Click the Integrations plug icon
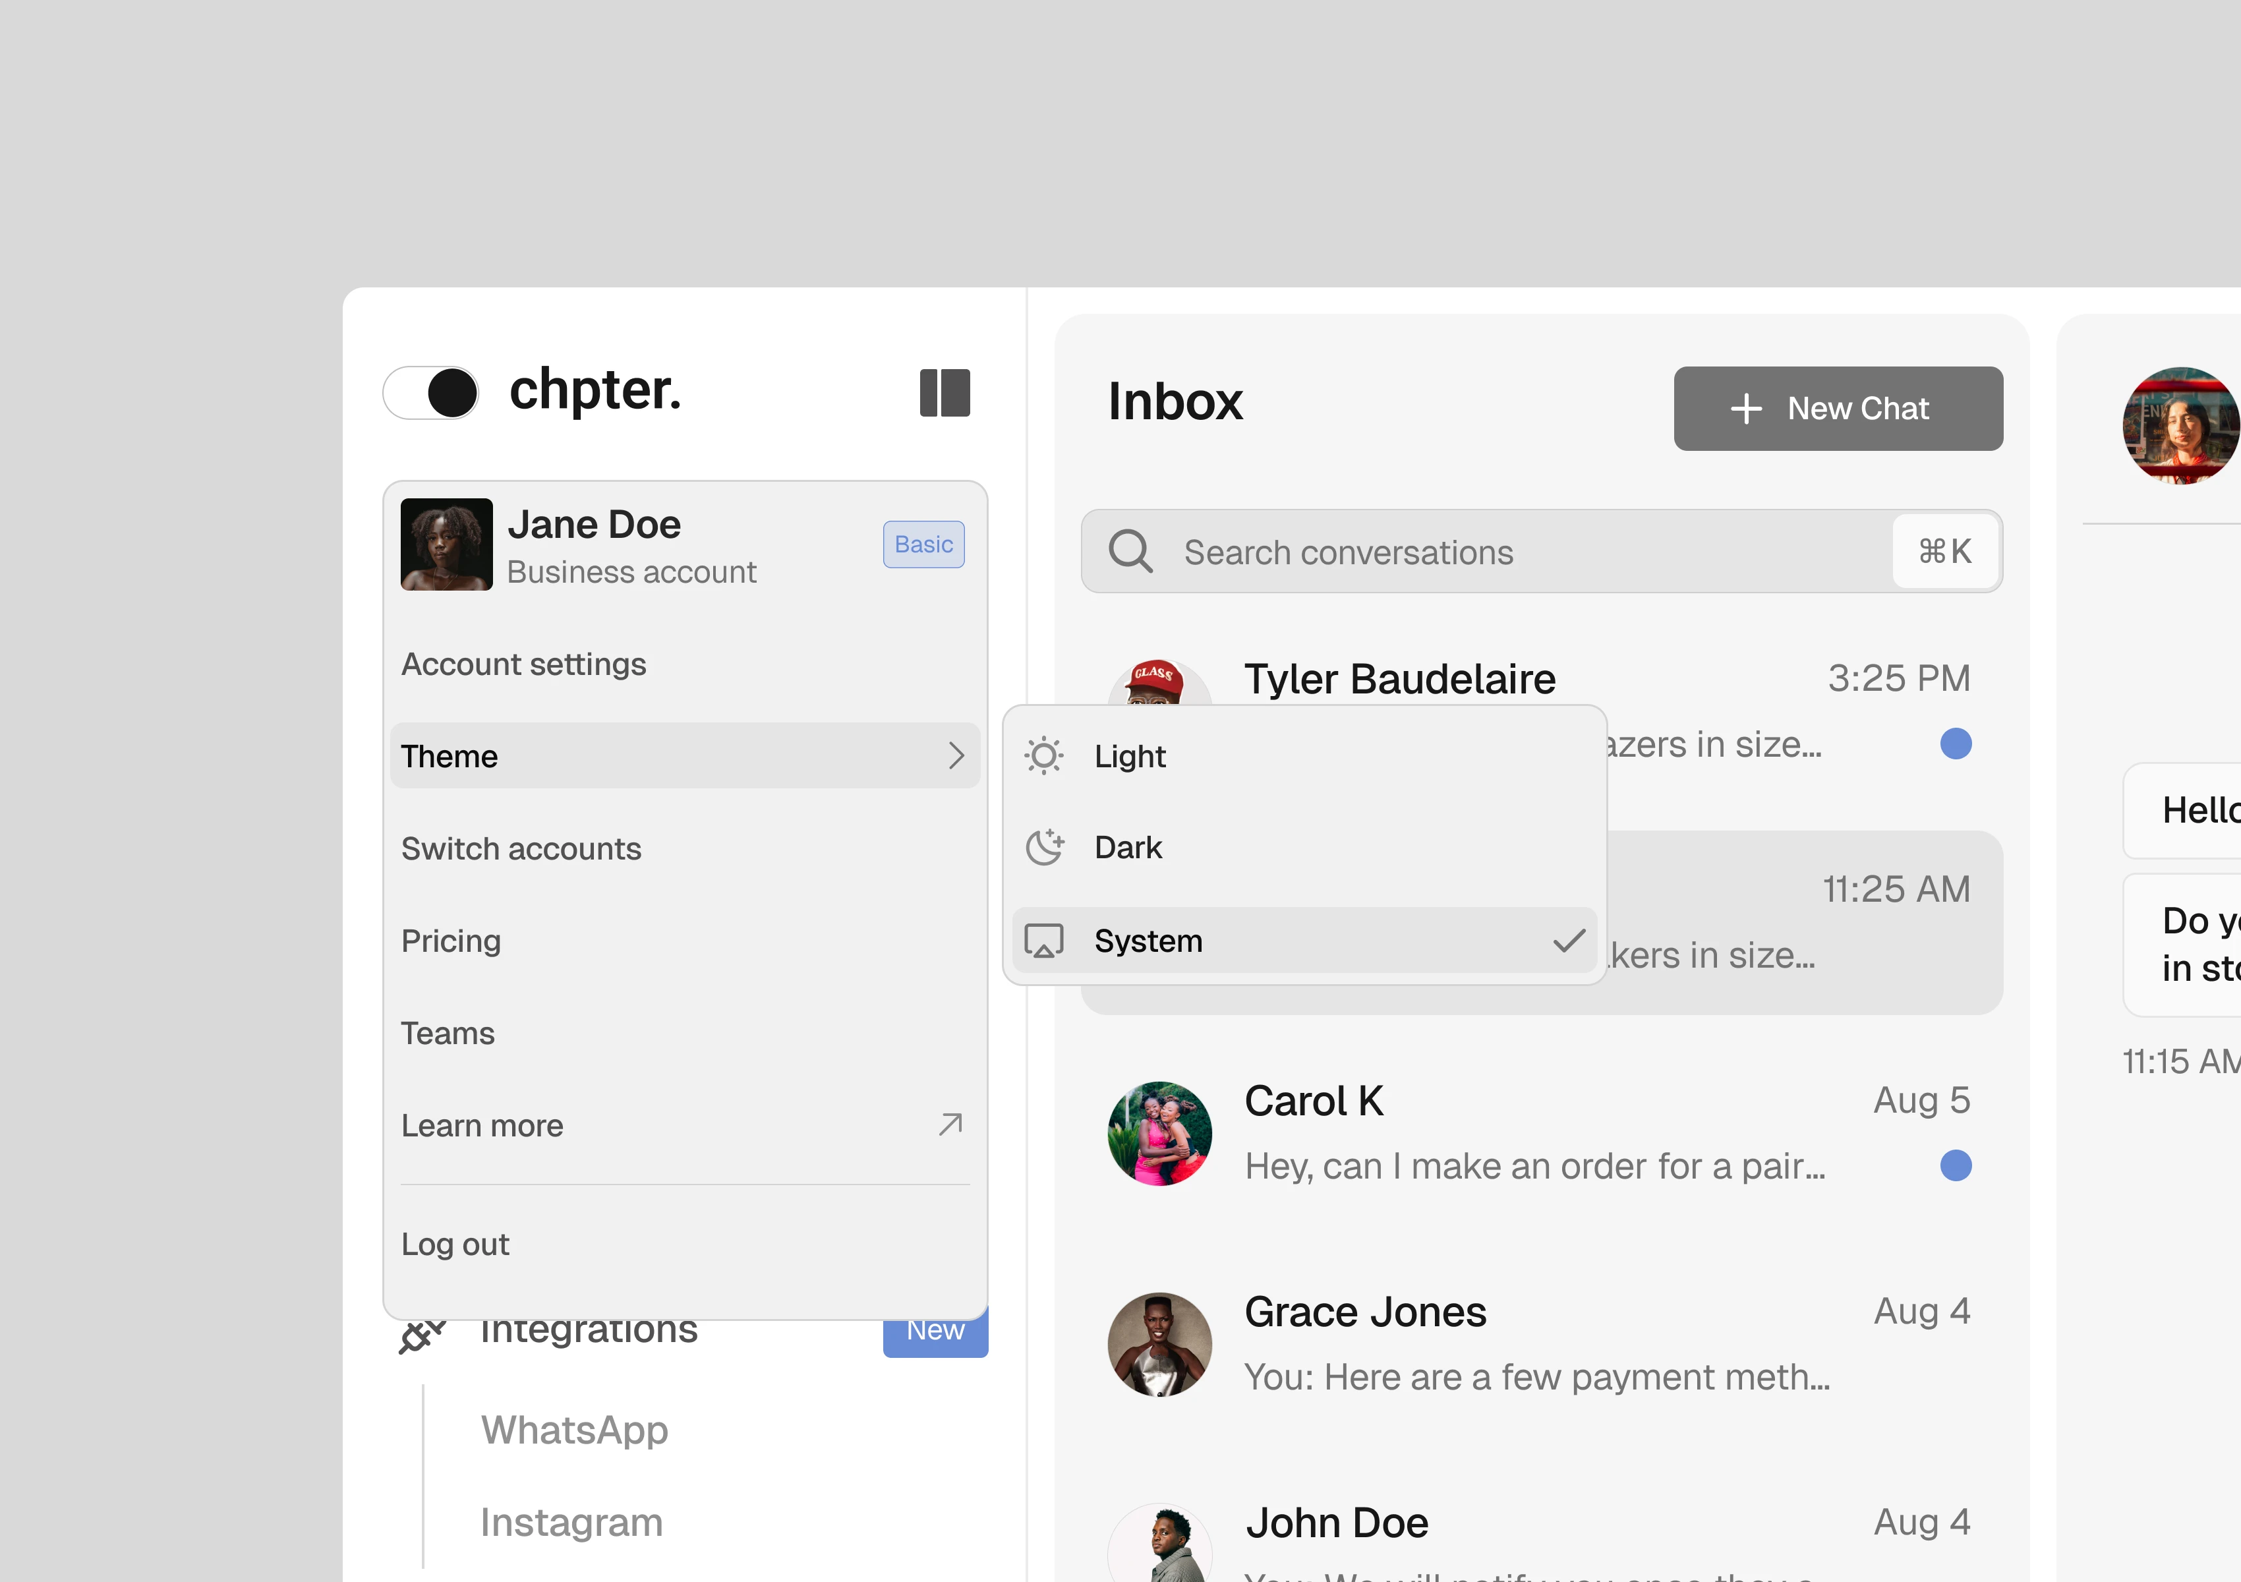The width and height of the screenshot is (2241, 1582). [x=422, y=1334]
